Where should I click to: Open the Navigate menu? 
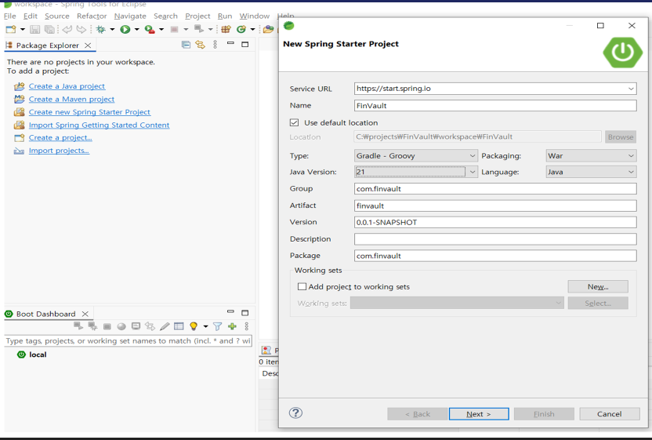click(130, 16)
